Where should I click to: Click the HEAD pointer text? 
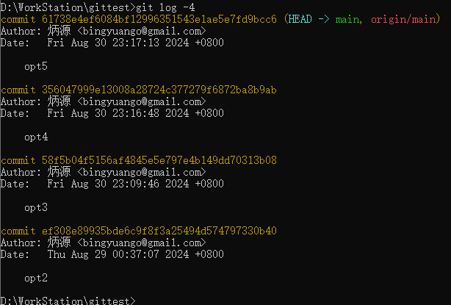point(300,19)
